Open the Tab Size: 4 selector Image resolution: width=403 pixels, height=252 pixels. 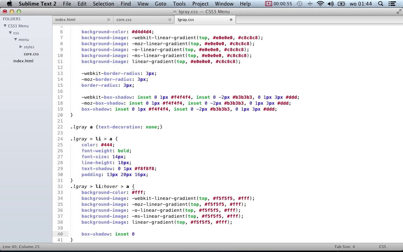point(344,247)
